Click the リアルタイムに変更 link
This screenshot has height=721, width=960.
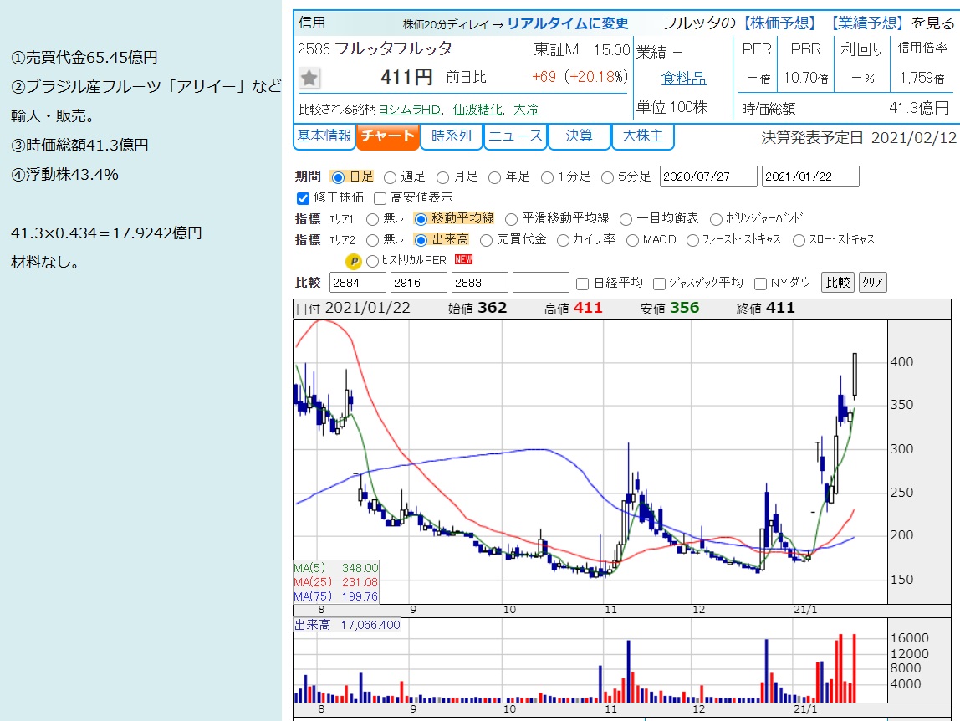(x=568, y=23)
